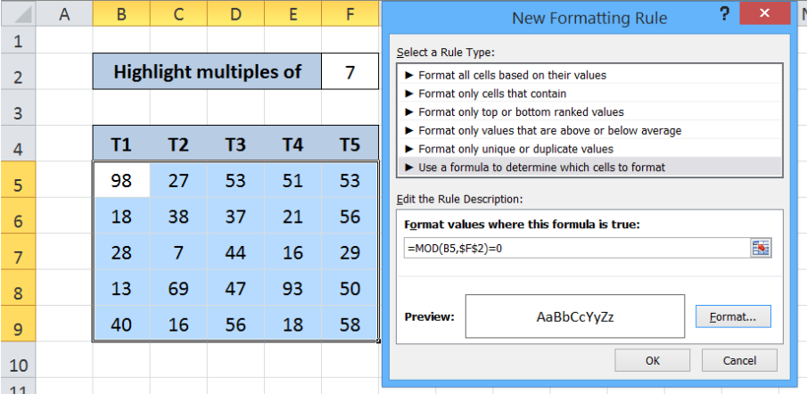Click cell D6 with value 37

[235, 216]
